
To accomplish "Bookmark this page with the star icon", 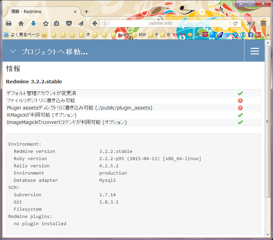I will click(x=46, y=23).
